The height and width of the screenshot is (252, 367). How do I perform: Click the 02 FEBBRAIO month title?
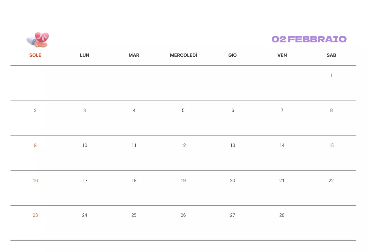[x=309, y=39]
